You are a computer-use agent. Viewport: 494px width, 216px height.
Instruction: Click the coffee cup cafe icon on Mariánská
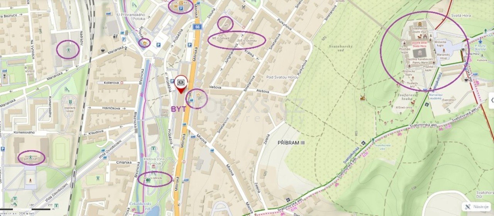103,50
